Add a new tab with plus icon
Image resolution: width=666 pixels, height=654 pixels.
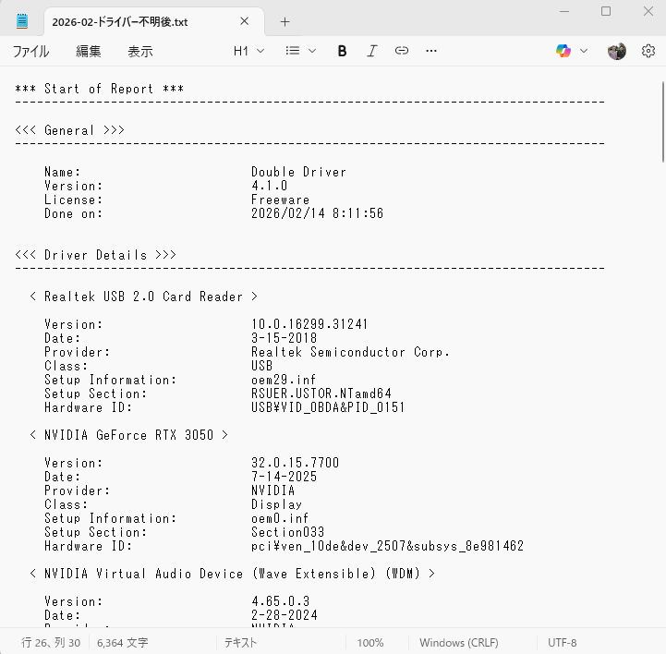pyautogui.click(x=285, y=21)
